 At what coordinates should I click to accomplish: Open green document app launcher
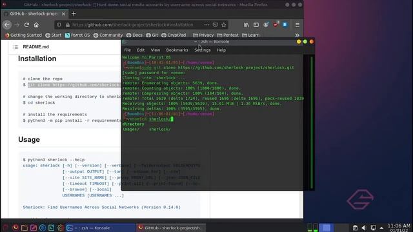(x=52, y=227)
